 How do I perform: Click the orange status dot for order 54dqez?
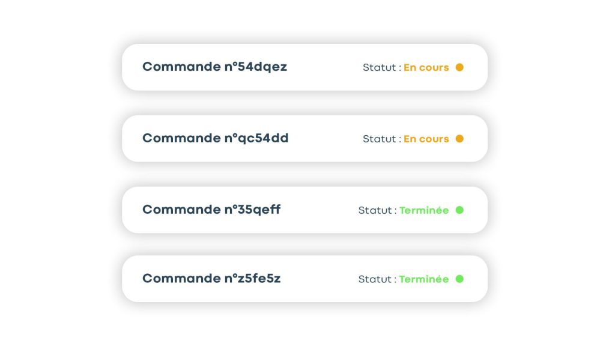[459, 67]
